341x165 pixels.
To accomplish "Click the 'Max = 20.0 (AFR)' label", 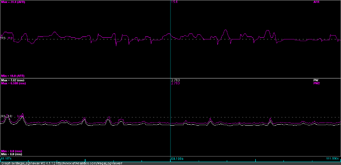I will tap(13, 2).
